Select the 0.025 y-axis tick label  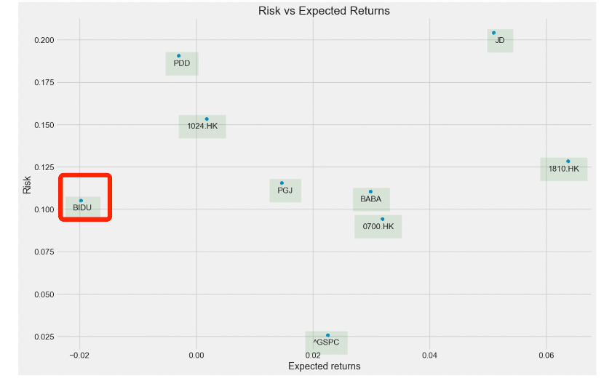tap(44, 337)
